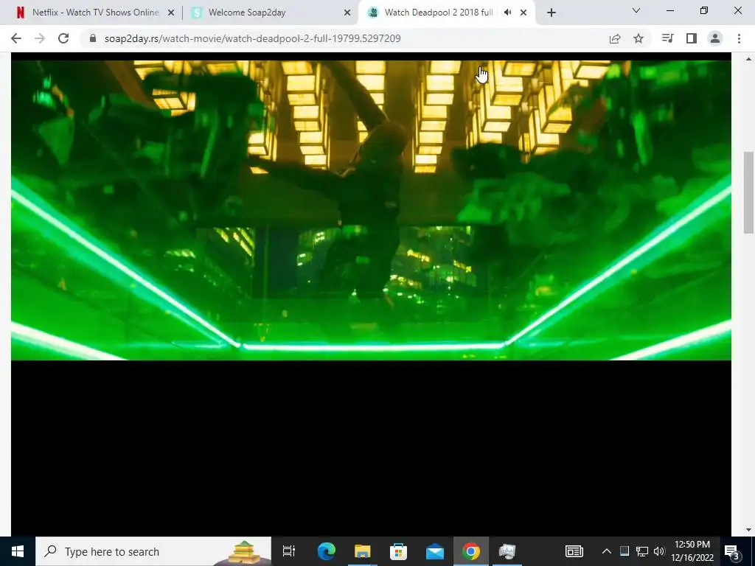Select the Chrome taskbar icon
Viewport: 755px width, 566px height.
pos(471,551)
